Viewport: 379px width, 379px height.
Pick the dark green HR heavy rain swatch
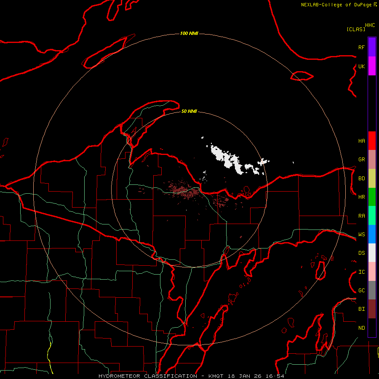(x=372, y=197)
